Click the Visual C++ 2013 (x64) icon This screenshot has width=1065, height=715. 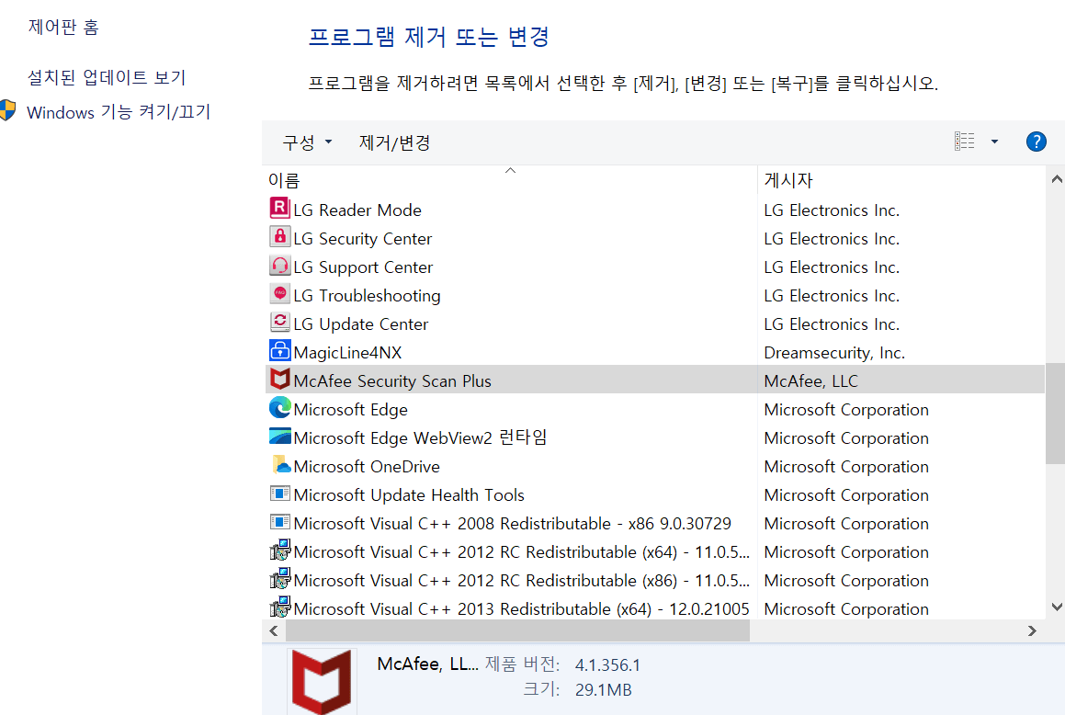pos(280,607)
